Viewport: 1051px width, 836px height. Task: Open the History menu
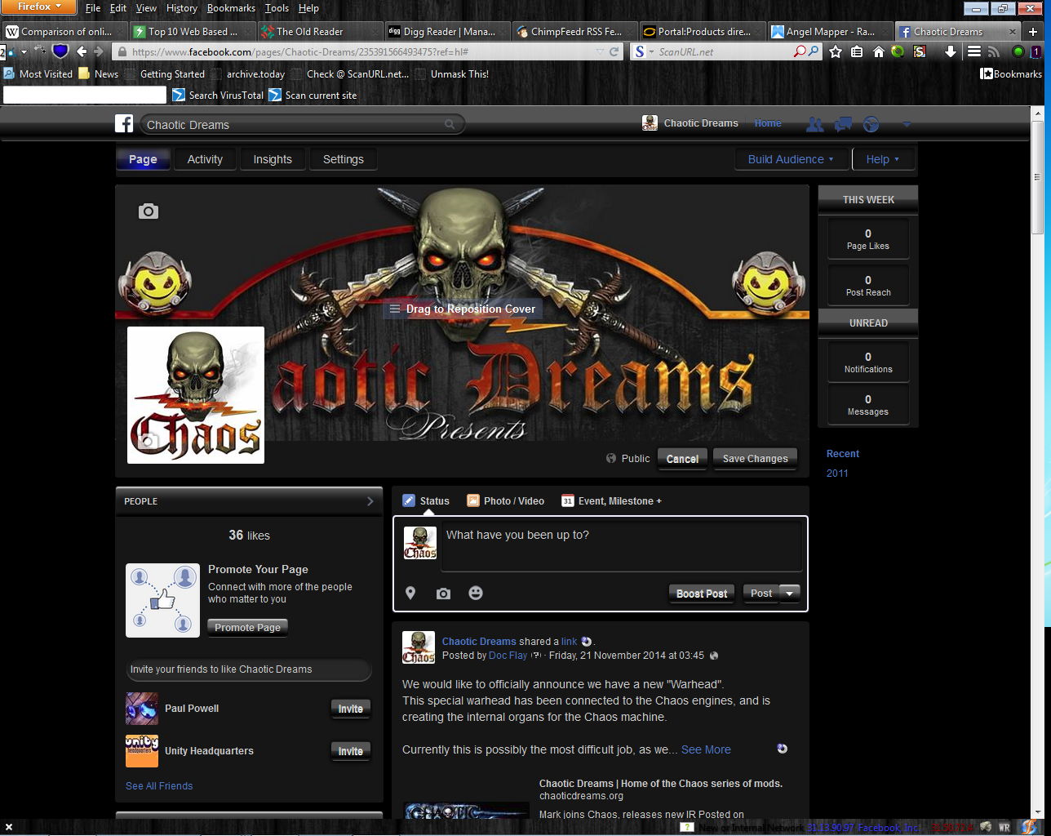(x=181, y=8)
